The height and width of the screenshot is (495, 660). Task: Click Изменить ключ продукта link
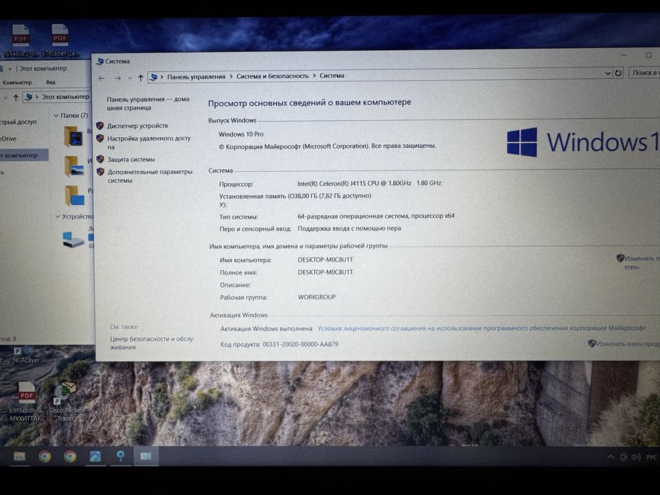tap(627, 344)
